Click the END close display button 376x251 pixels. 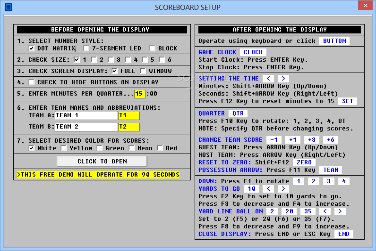click(343, 234)
